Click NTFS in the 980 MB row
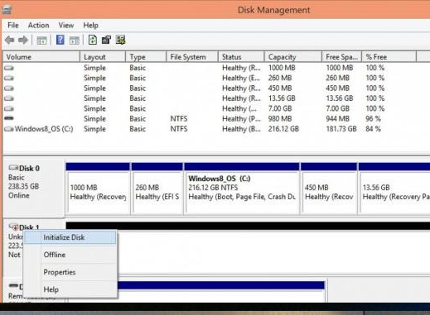This screenshot has height=315, width=430. pos(179,119)
